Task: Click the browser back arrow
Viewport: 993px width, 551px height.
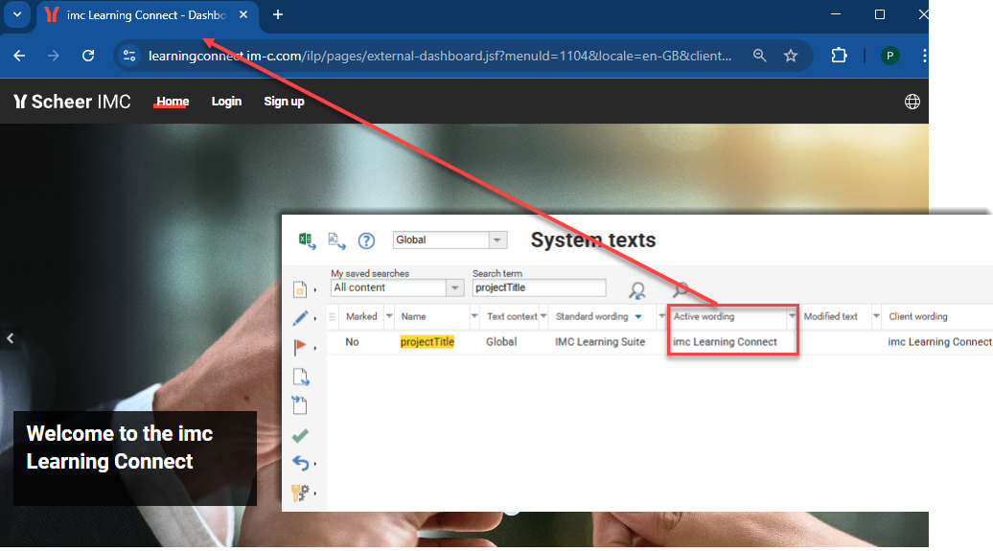Action: coord(19,56)
